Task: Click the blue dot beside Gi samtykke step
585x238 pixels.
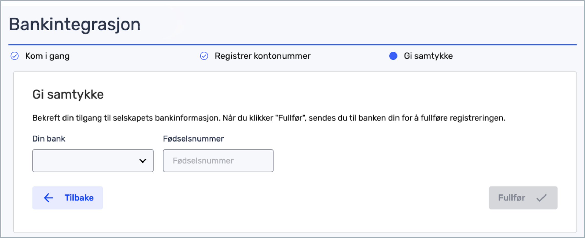Action: (x=393, y=56)
